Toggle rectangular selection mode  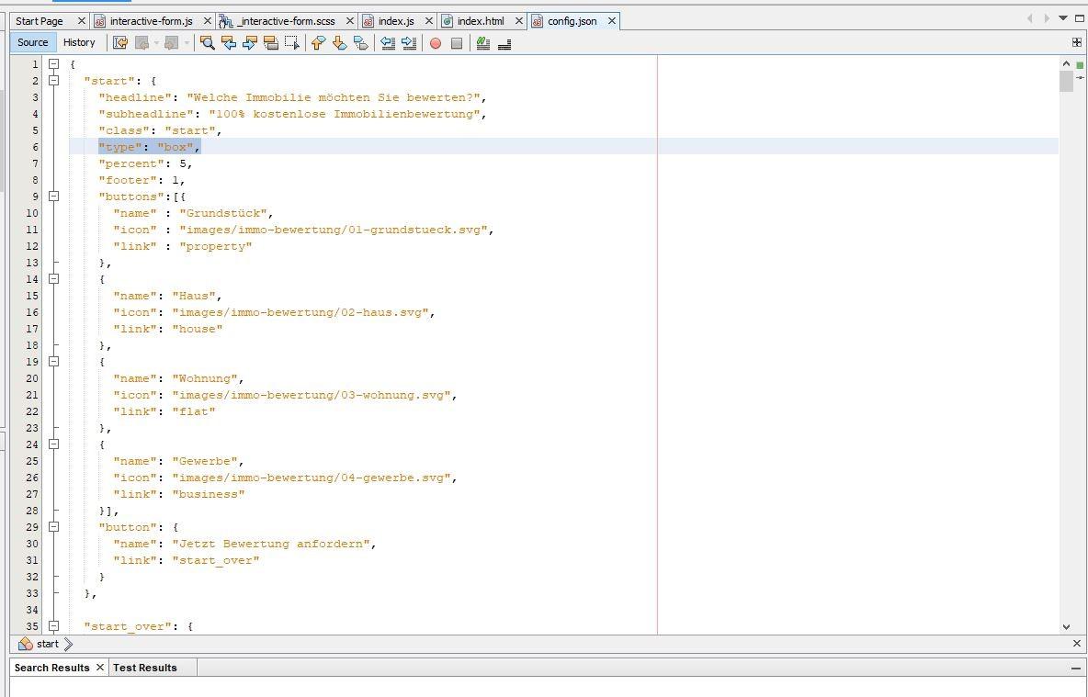pos(292,42)
